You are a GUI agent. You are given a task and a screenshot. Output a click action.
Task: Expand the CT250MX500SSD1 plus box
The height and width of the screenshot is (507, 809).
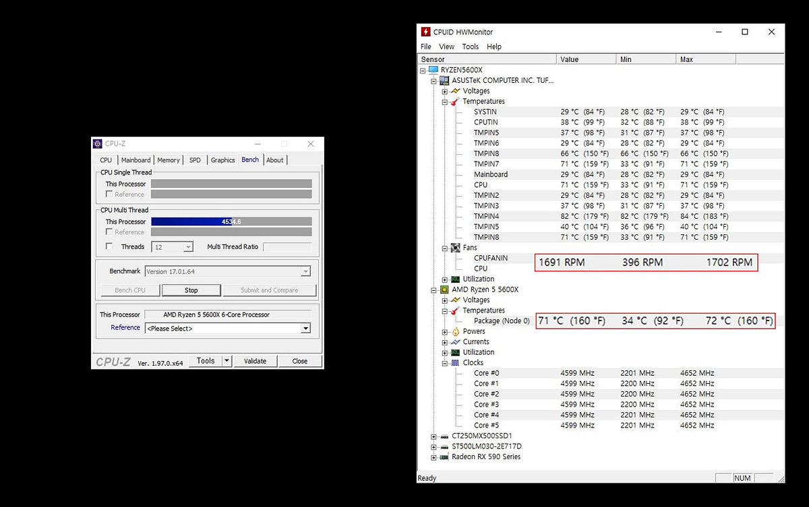(x=433, y=436)
